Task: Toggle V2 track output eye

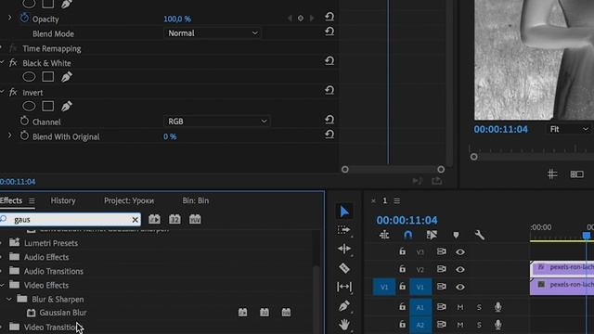Action: (x=460, y=269)
